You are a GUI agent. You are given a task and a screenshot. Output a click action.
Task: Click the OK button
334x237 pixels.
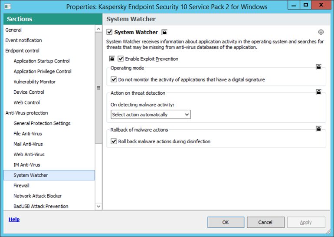click(x=226, y=222)
